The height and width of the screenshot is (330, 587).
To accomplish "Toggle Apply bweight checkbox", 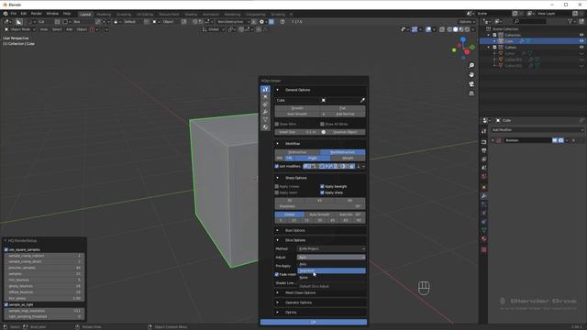I will coord(322,186).
